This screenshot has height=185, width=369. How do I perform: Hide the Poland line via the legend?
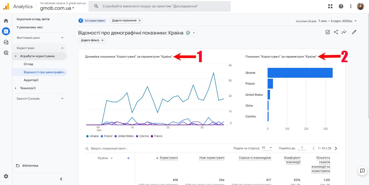pos(107,136)
